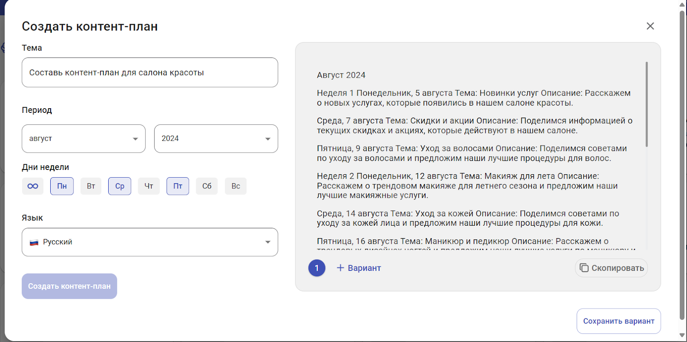Click the Russian flag icon
687x342 pixels.
[x=34, y=242]
